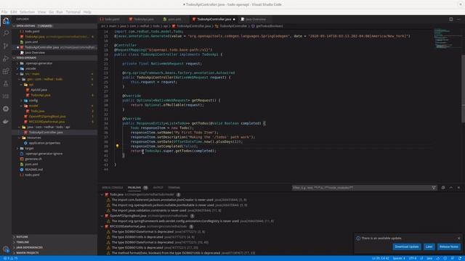Viewport: 465px width, 261px height.
Task: Click the Problems panel filter funnel icon
Action: (434, 188)
